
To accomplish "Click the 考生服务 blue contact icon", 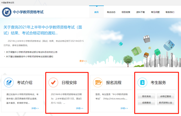I will pyautogui.click(x=142, y=82).
